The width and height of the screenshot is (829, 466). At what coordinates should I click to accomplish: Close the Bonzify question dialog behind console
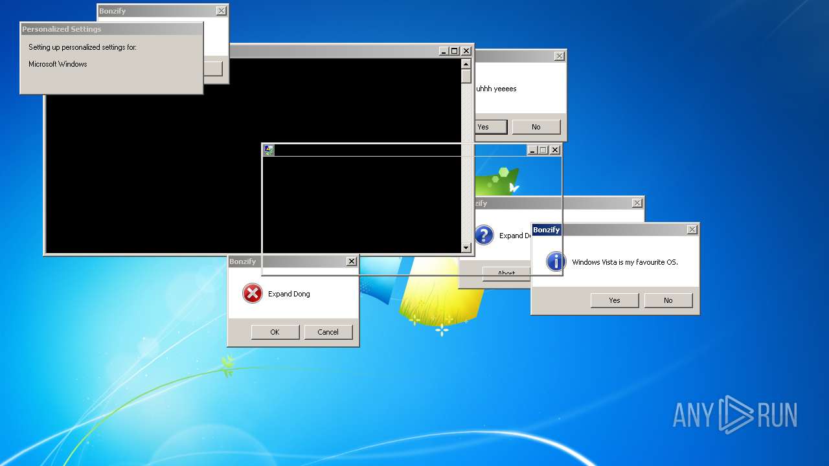pos(637,203)
